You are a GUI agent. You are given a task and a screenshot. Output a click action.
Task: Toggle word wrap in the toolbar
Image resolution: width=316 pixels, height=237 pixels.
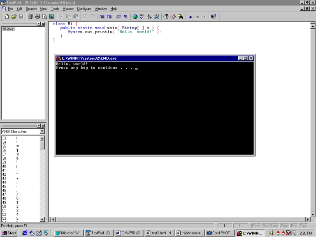click(x=118, y=17)
